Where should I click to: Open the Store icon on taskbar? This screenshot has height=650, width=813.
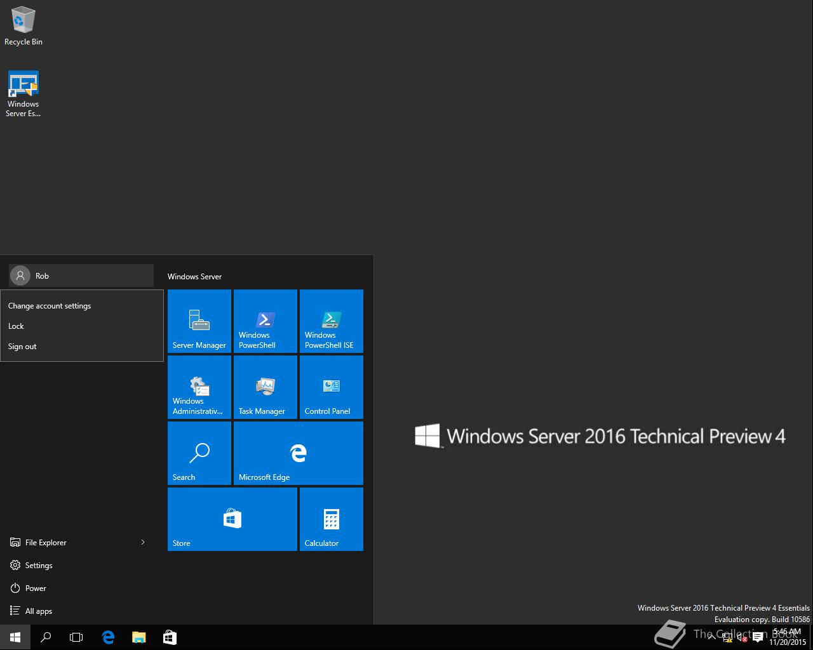(x=170, y=637)
